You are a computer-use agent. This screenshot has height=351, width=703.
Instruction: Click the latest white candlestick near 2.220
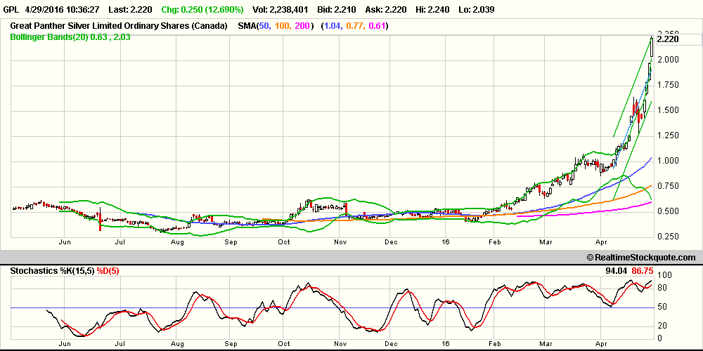(652, 46)
